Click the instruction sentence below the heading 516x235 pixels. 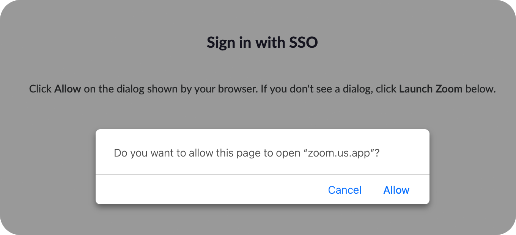tap(262, 89)
